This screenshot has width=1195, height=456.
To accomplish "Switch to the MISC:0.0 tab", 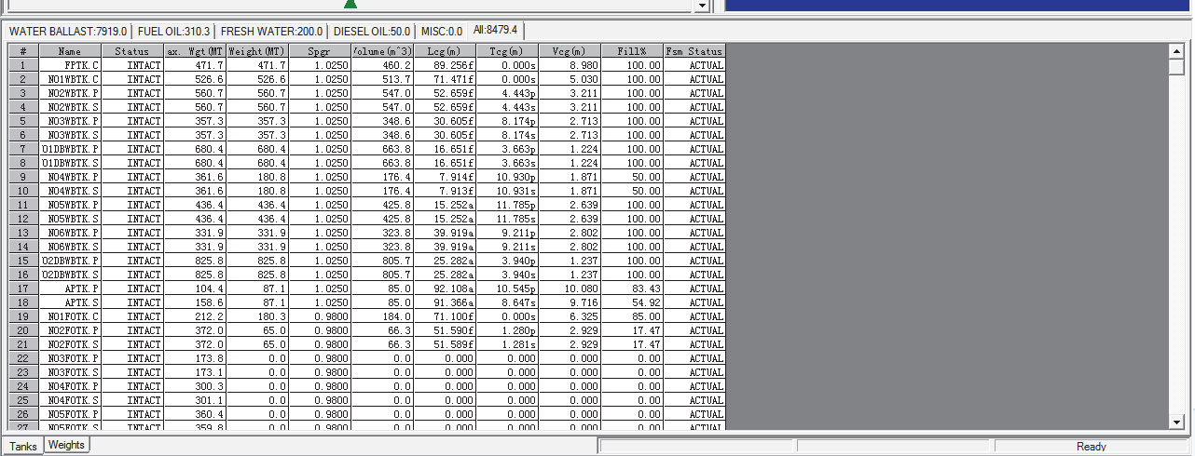I will tap(441, 32).
